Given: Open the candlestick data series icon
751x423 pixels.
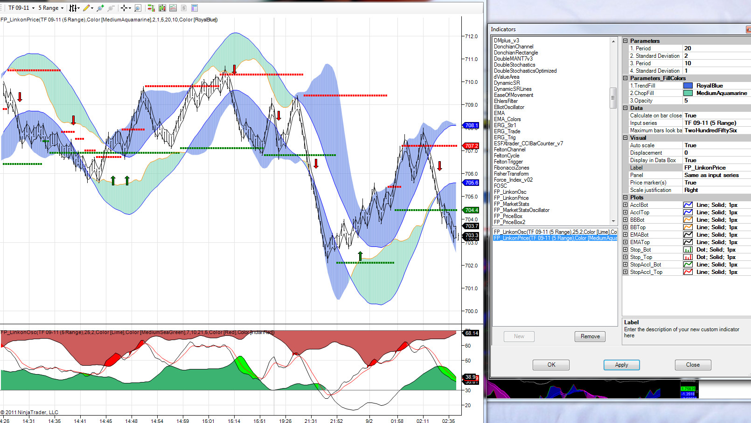Looking at the screenshot, I should (162, 8).
